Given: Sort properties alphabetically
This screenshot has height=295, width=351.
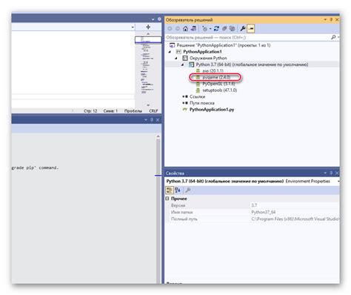Looking at the screenshot, I should pyautogui.click(x=178, y=190).
